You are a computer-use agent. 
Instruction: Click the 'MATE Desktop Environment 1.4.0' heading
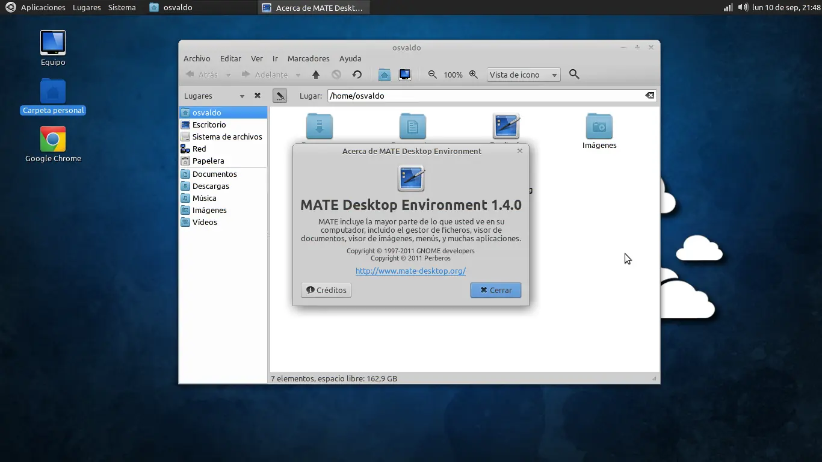click(x=411, y=205)
